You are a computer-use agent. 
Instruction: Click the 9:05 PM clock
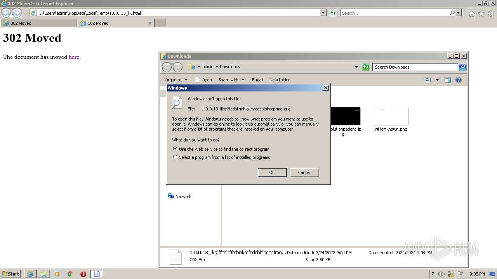coord(477,274)
